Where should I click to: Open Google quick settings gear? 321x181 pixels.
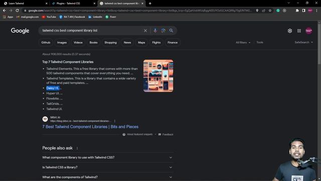pos(290,31)
